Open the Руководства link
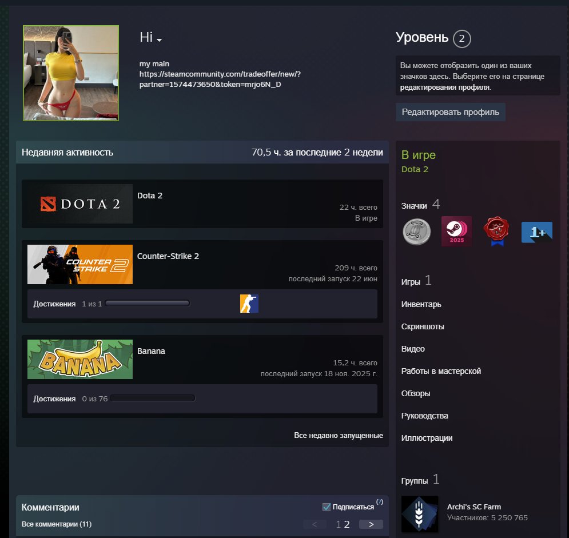The width and height of the screenshot is (569, 538). pyautogui.click(x=424, y=416)
